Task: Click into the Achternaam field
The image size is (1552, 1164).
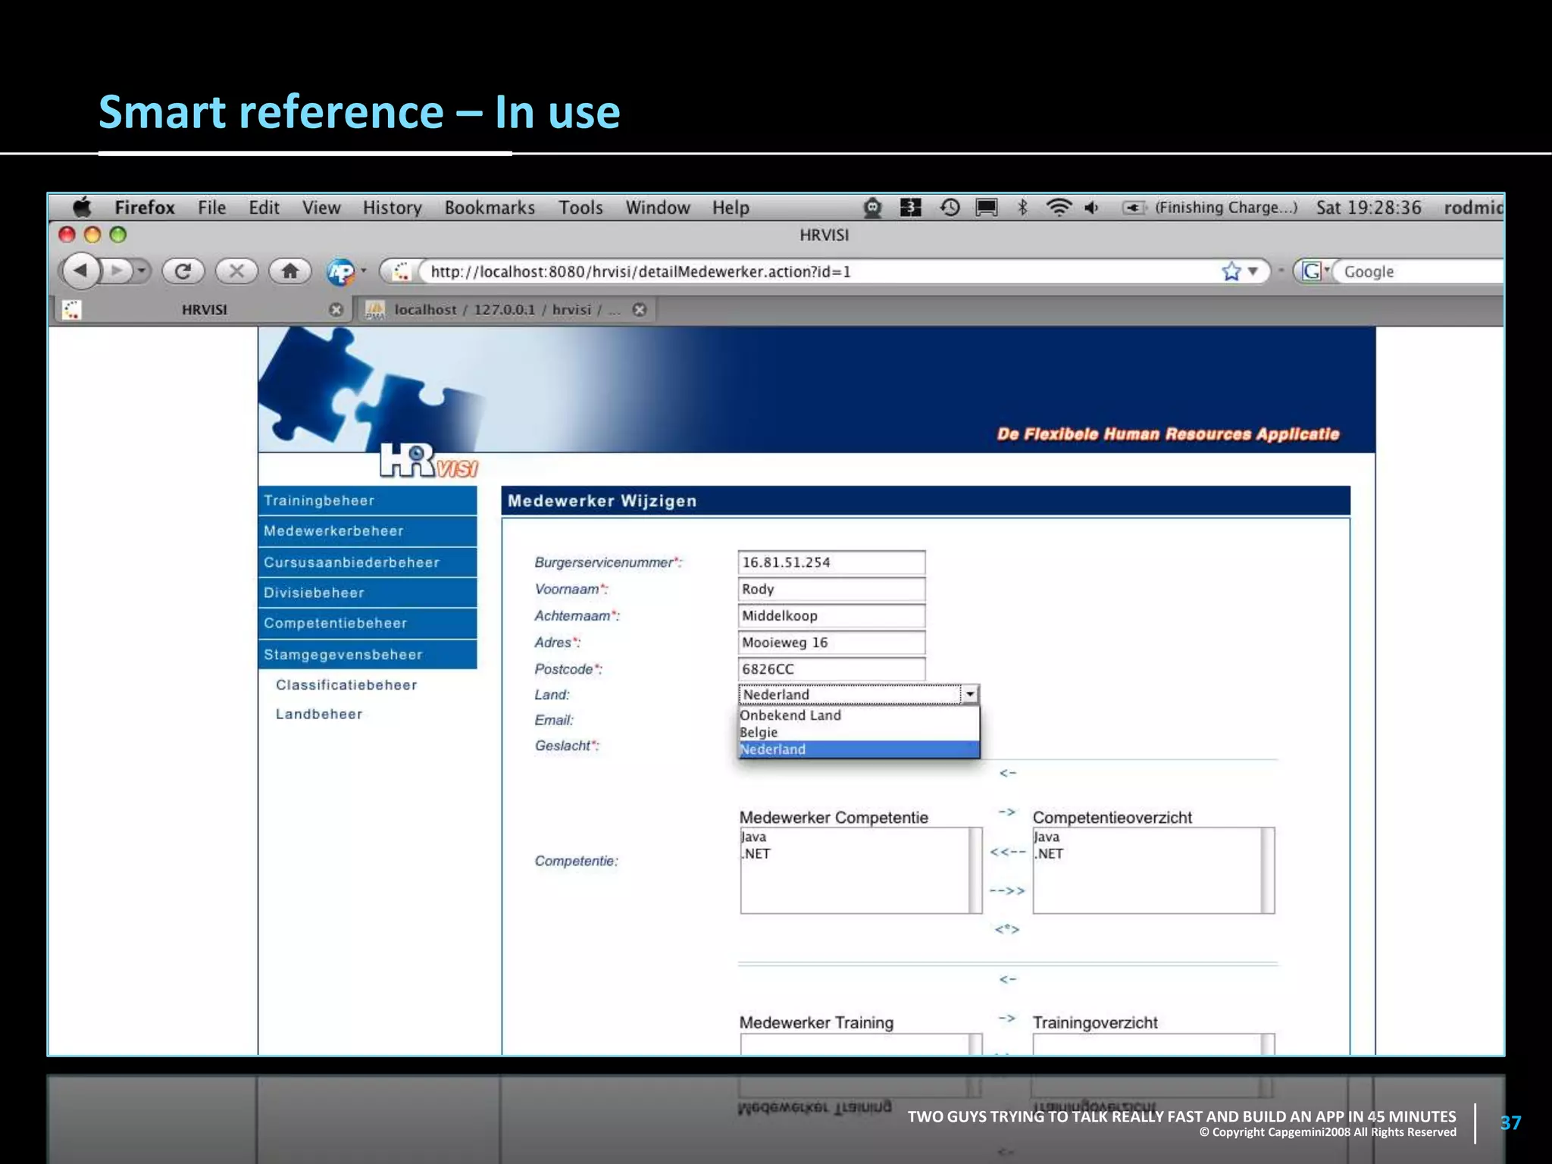Action: coord(831,616)
